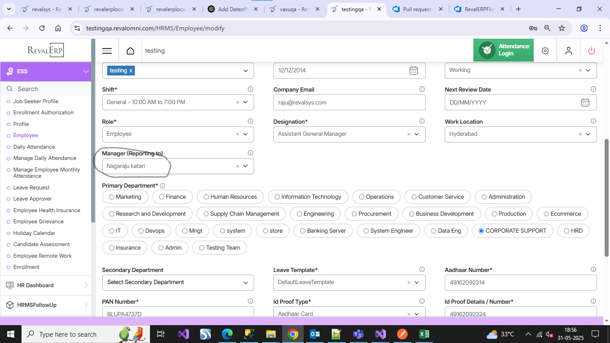Open the Secondary Department dropdown
The width and height of the screenshot is (610, 343).
[x=245, y=282]
